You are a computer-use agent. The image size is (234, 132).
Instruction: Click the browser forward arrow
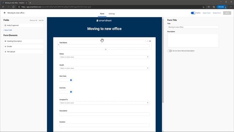coord(8,7)
